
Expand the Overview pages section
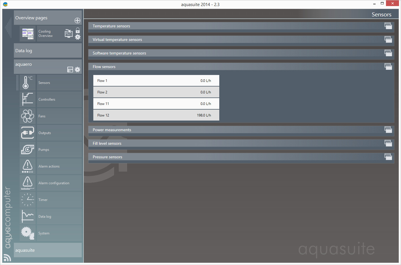[x=48, y=18]
